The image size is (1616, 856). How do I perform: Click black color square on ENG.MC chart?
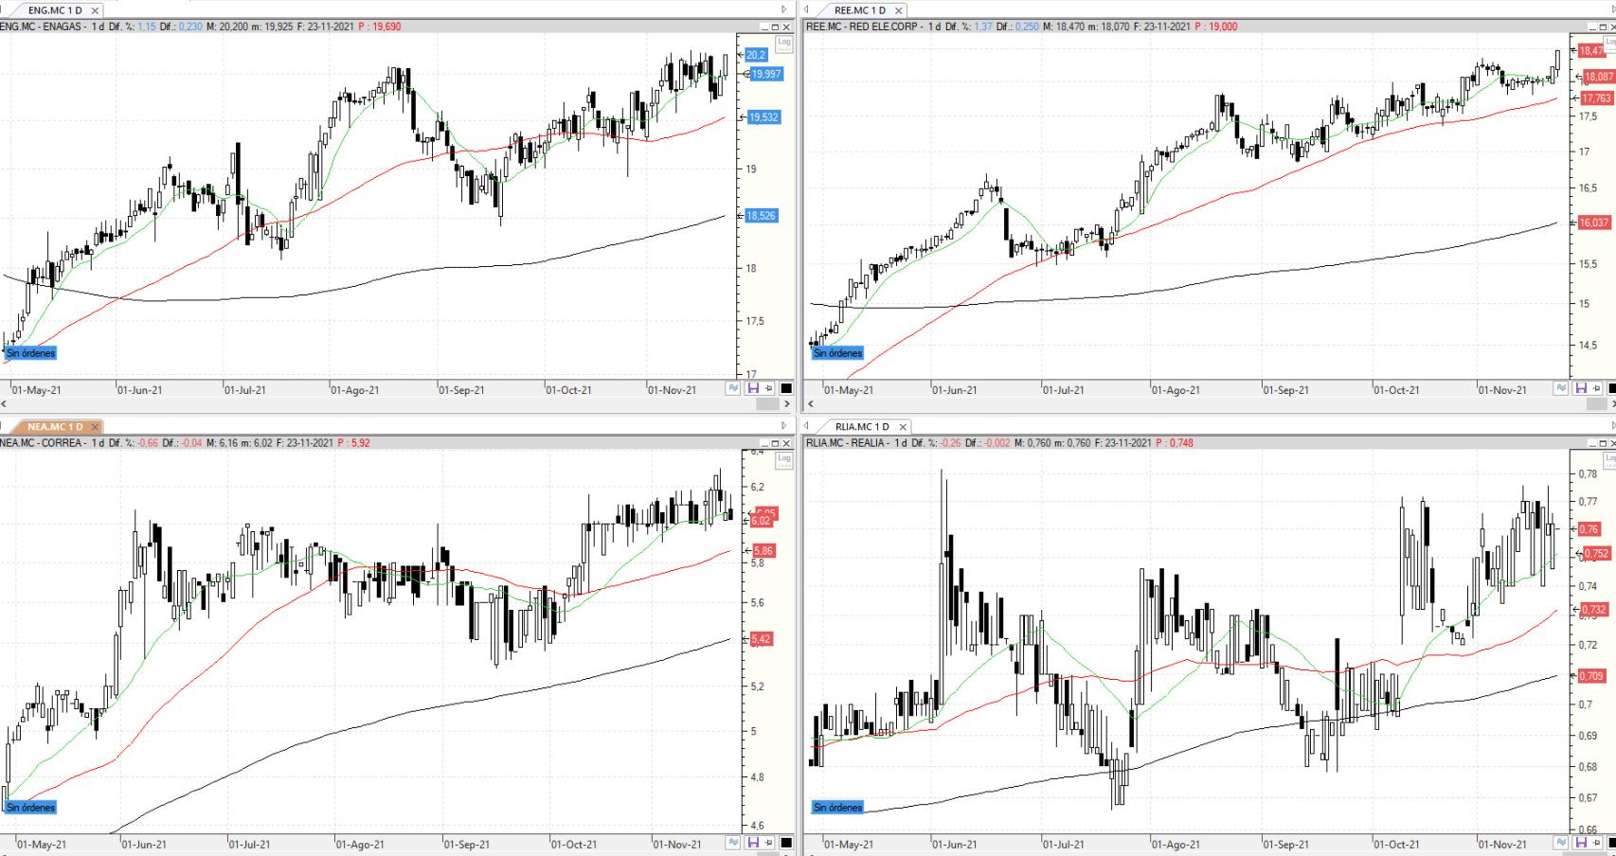[x=786, y=388]
